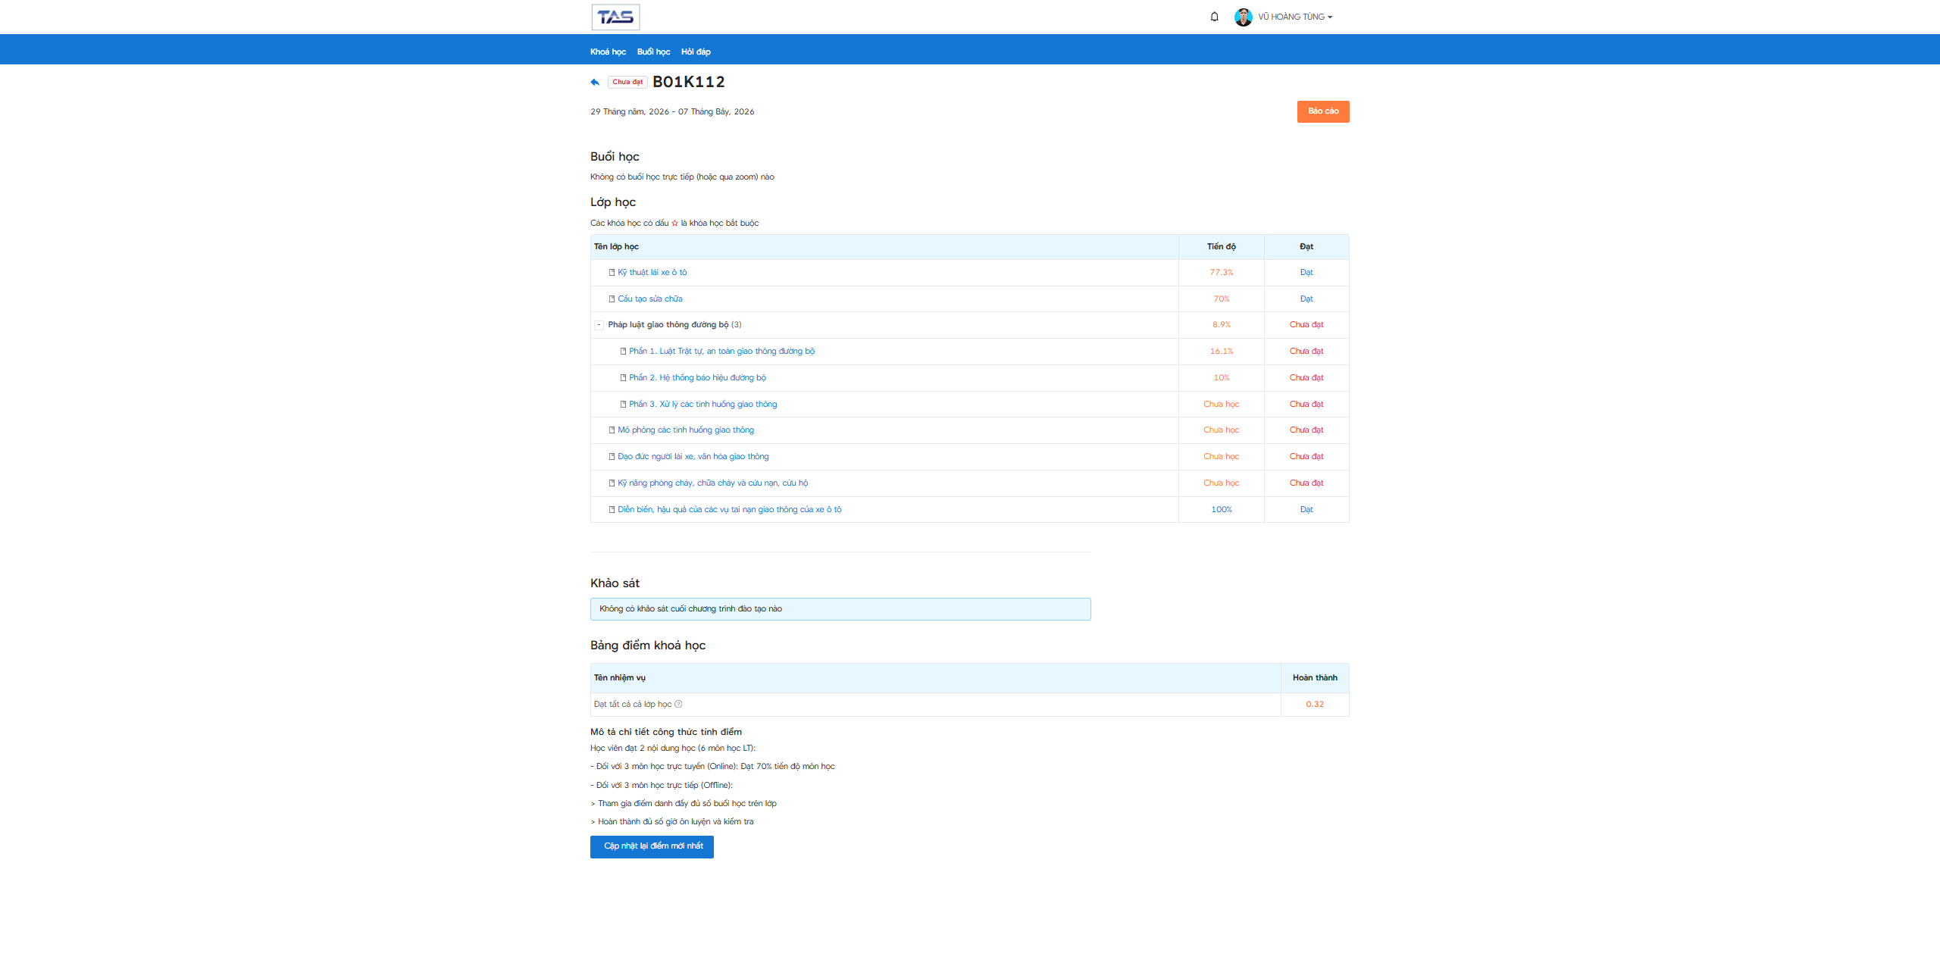
Task: Click the Đạt column header
Action: [1306, 246]
